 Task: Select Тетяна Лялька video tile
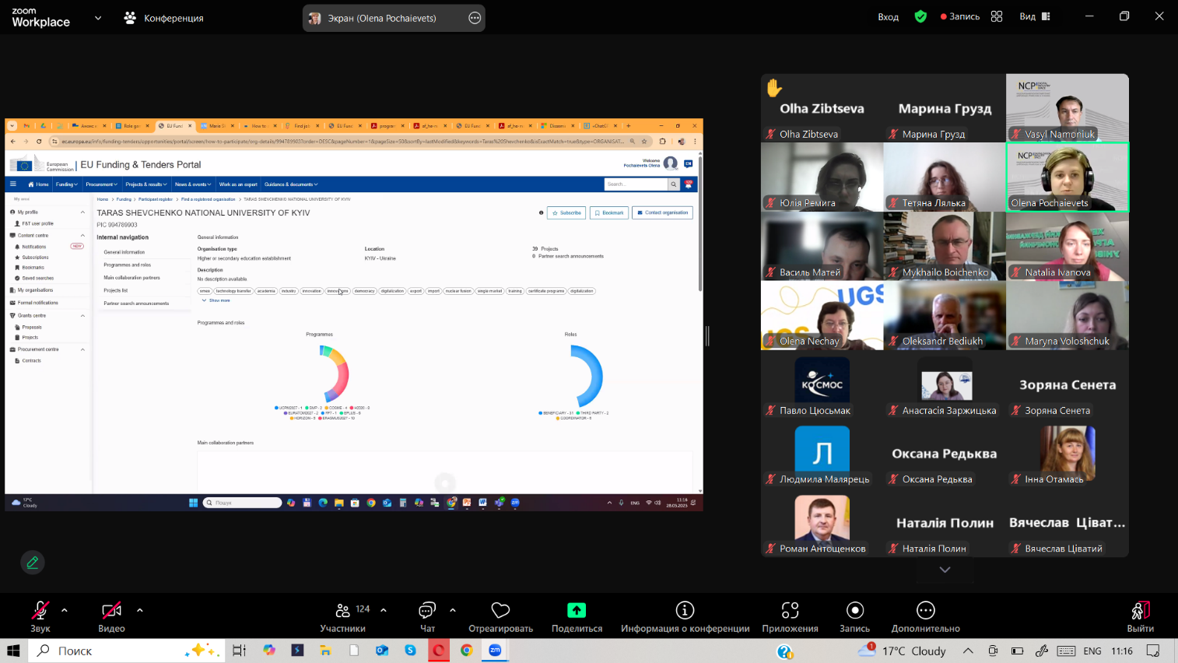(x=945, y=177)
